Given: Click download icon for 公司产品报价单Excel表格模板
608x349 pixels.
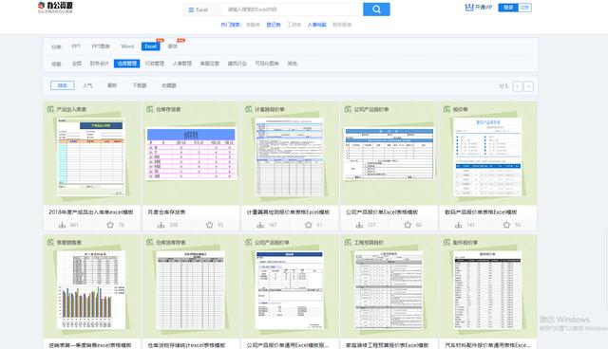Looking at the screenshot, I should pyautogui.click(x=359, y=225).
